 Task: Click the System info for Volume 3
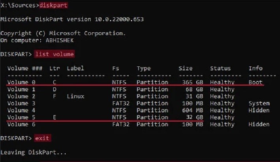[259, 103]
